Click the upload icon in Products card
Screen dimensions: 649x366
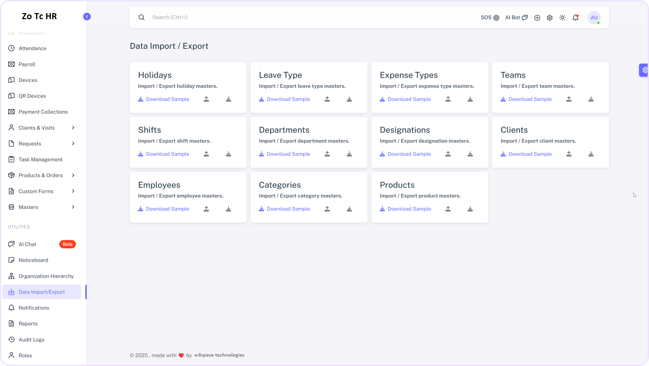[448, 209]
